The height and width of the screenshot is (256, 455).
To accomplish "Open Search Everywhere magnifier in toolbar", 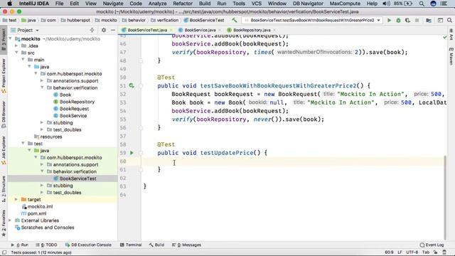I will (449, 21).
